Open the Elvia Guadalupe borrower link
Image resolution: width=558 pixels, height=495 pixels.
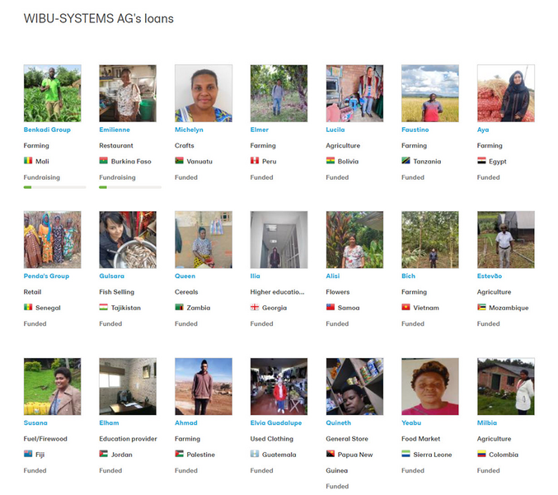pos(276,422)
